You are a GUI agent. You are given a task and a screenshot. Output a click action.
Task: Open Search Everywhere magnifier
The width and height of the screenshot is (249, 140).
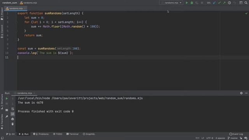[246, 3]
